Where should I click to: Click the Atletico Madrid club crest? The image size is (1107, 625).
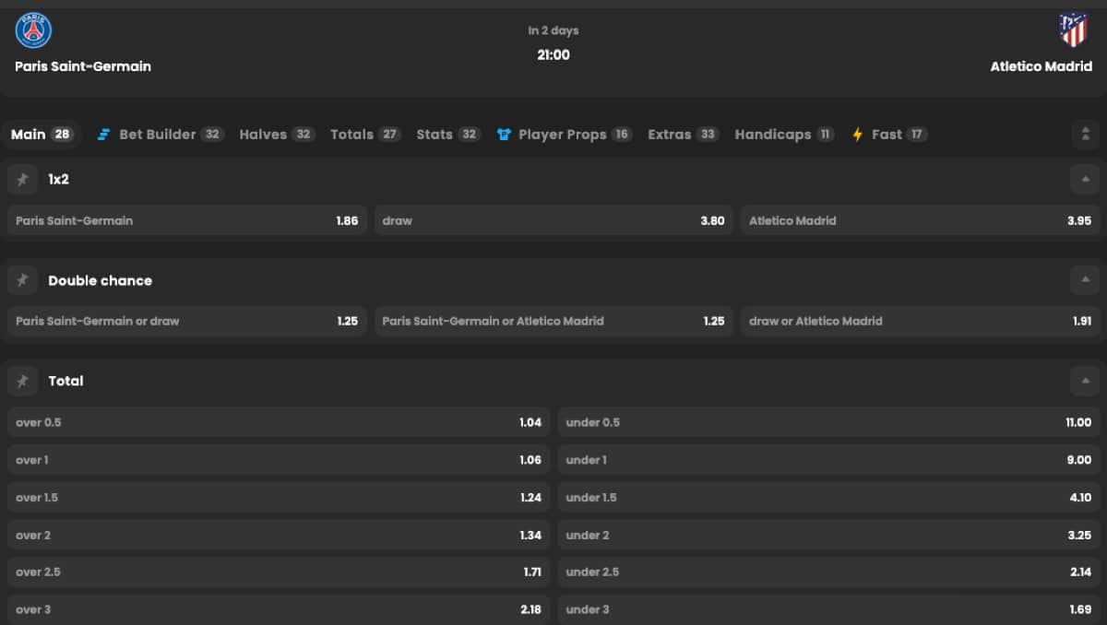click(1073, 29)
